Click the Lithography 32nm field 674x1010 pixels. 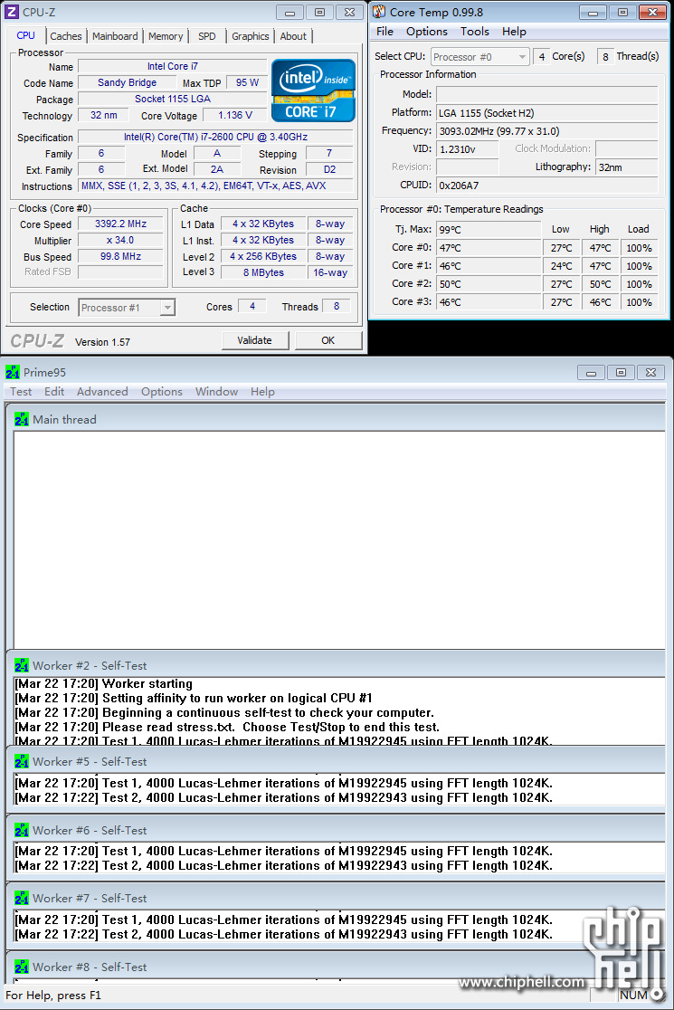pyautogui.click(x=627, y=167)
